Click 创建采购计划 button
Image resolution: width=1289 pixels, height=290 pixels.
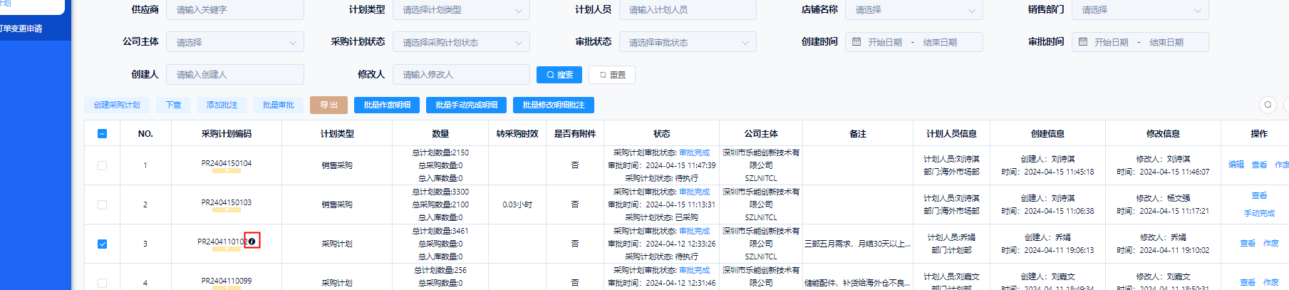click(x=117, y=105)
